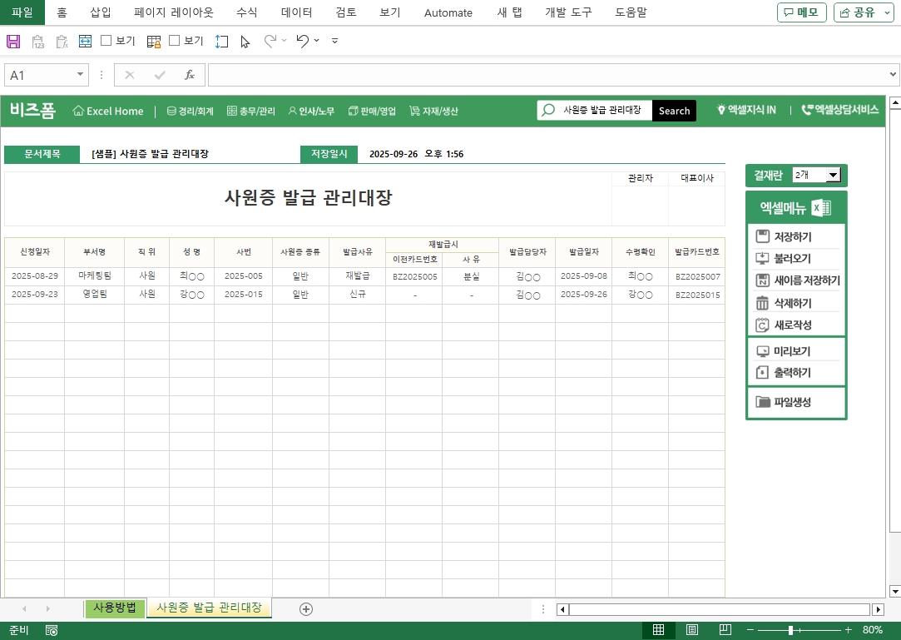
Task: Add a new sheet with plus icon
Action: point(306,609)
